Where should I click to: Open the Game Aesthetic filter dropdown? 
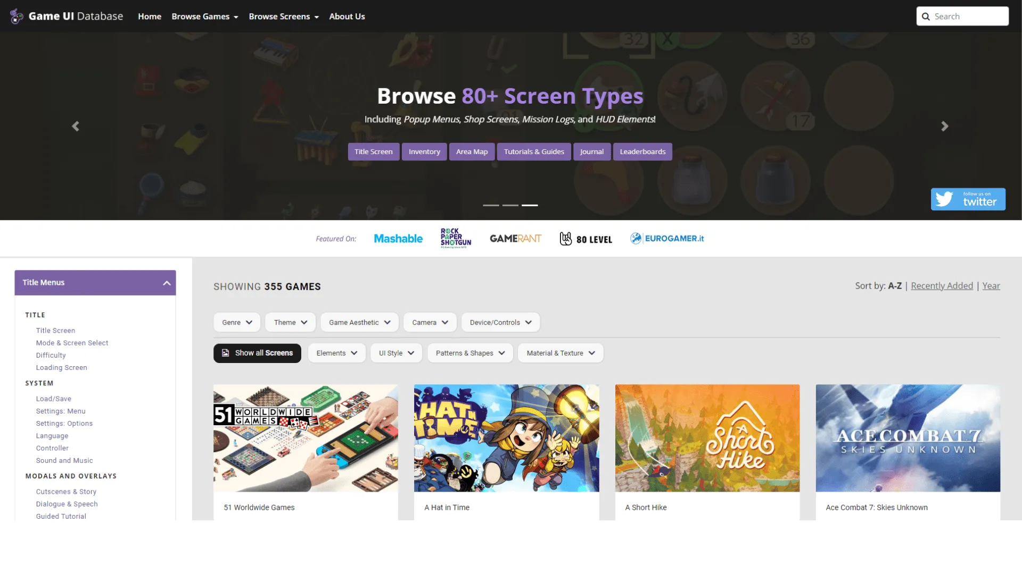click(359, 322)
